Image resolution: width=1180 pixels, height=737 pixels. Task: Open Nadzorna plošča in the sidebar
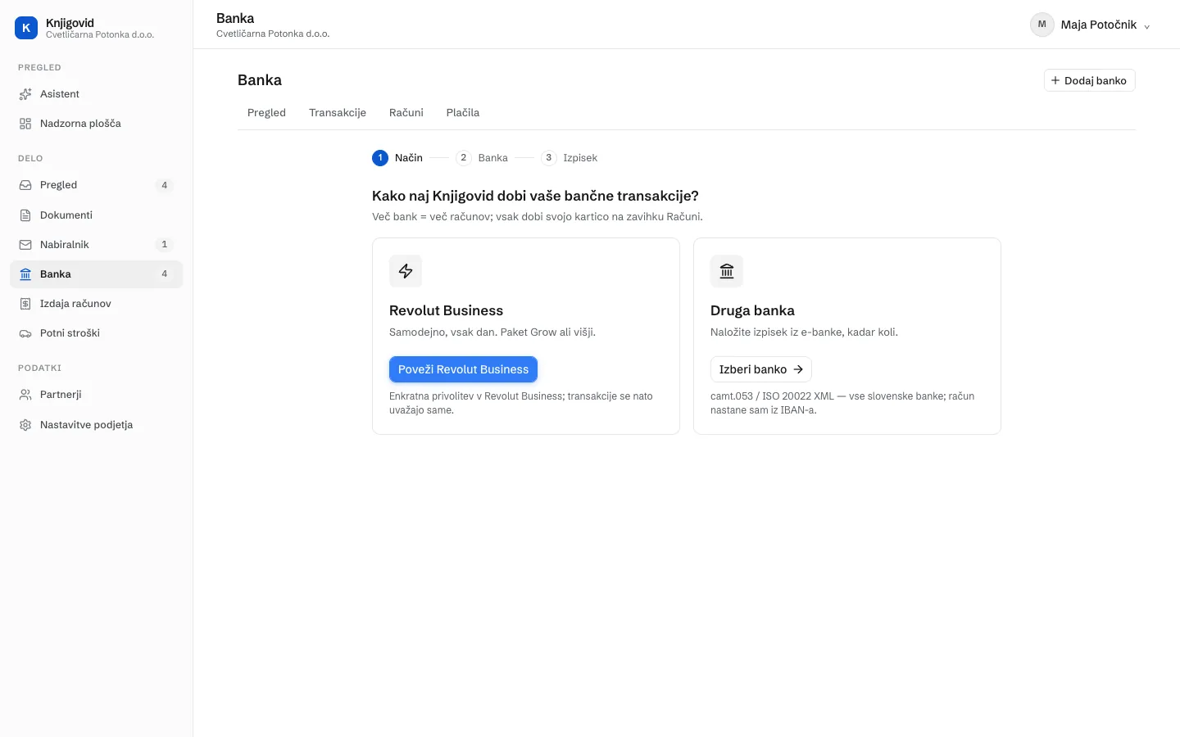(x=96, y=124)
